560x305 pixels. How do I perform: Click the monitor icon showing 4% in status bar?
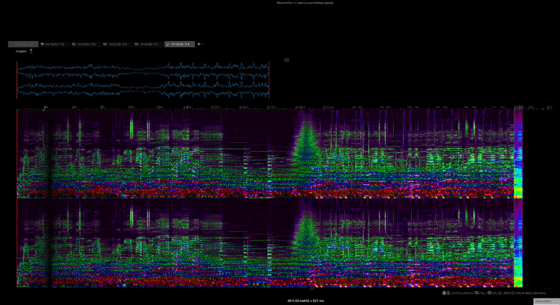point(476,293)
